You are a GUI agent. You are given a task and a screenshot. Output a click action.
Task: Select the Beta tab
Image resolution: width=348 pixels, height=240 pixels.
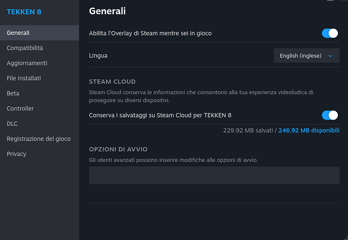(39, 93)
